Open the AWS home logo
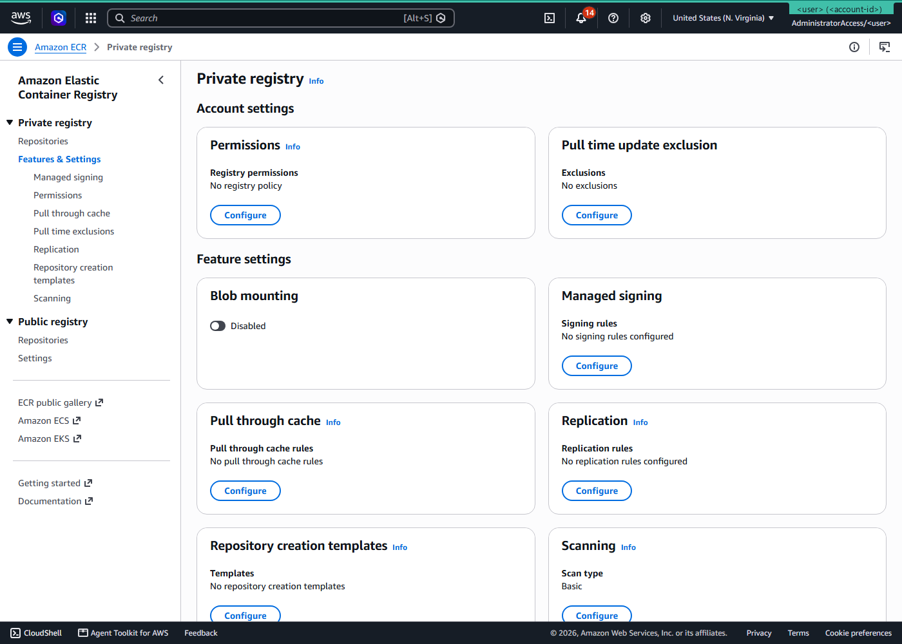 pyautogui.click(x=21, y=18)
